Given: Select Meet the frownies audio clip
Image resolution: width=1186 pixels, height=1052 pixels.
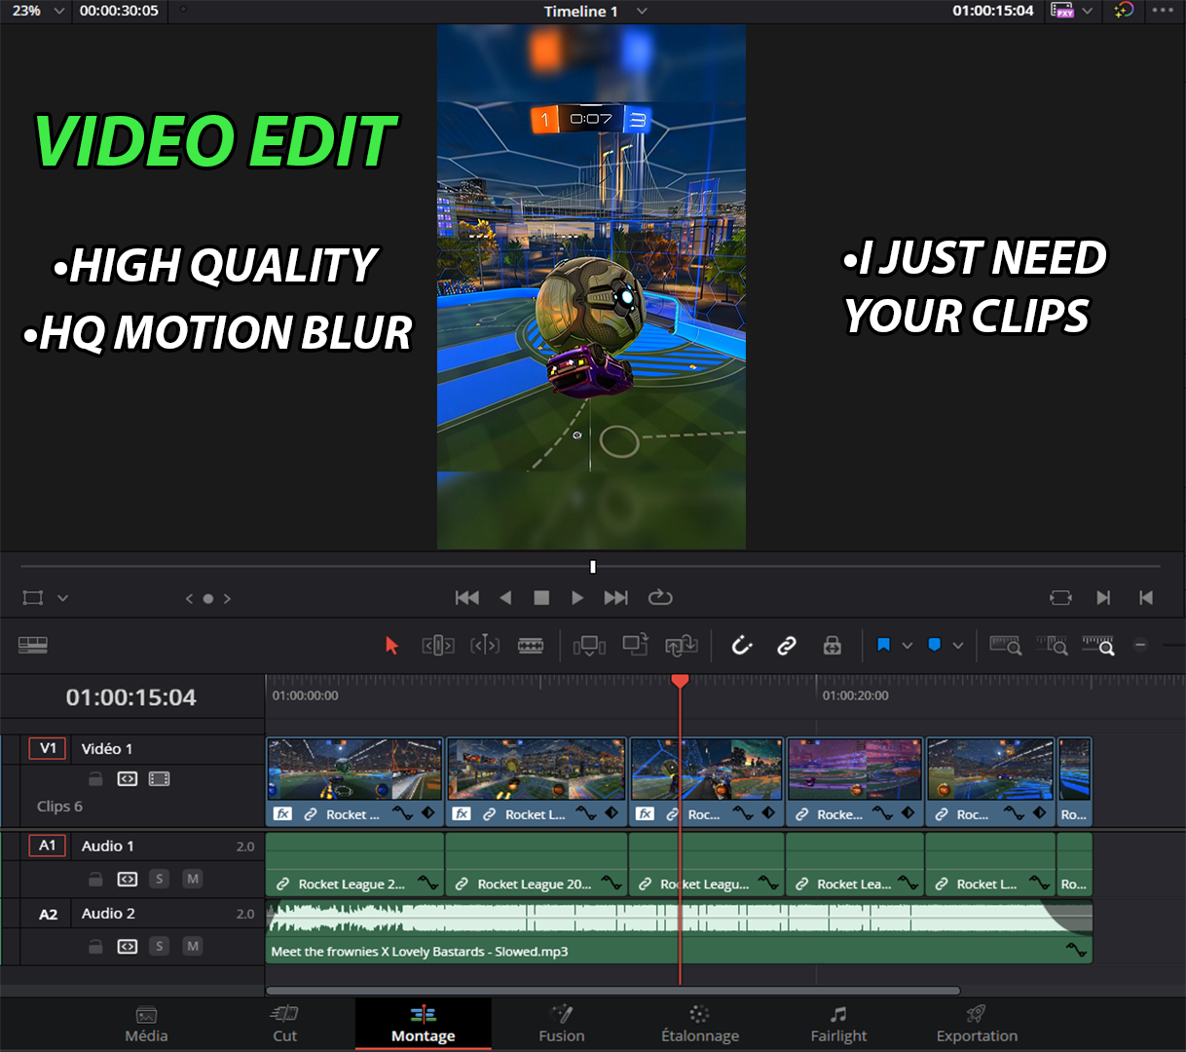Looking at the screenshot, I should click(x=679, y=932).
